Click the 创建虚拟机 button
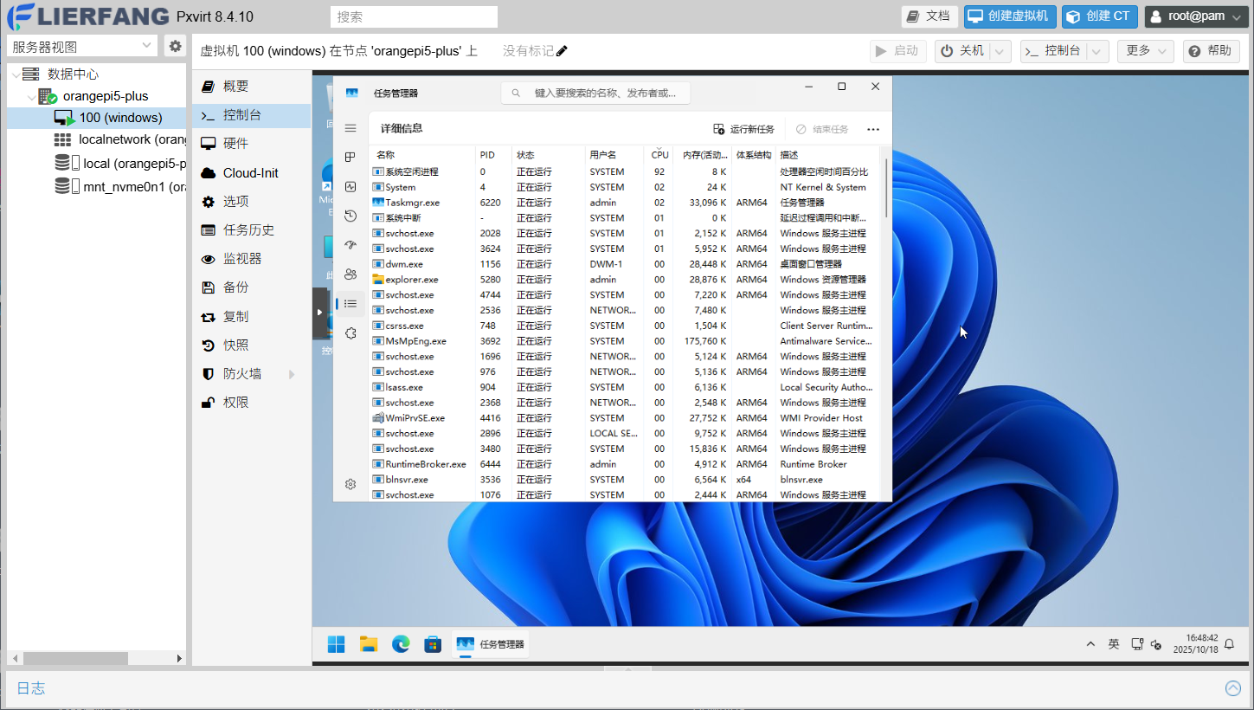The width and height of the screenshot is (1254, 710). pos(1009,16)
